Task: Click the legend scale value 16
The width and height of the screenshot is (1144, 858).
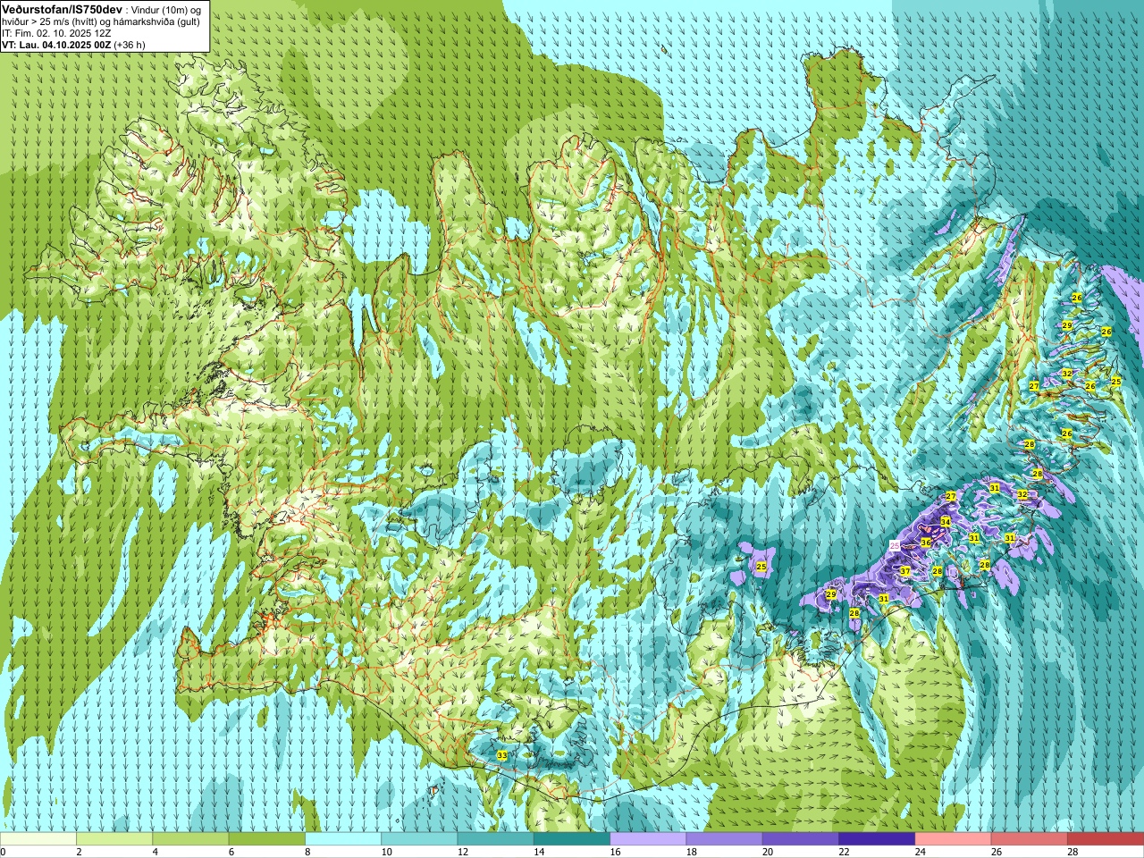Action: click(616, 852)
